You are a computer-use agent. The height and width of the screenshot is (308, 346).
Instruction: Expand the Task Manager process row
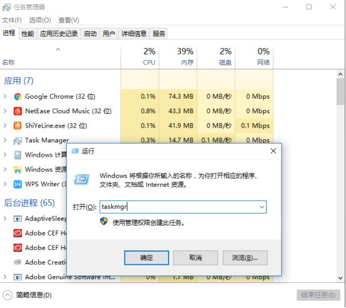(5, 140)
